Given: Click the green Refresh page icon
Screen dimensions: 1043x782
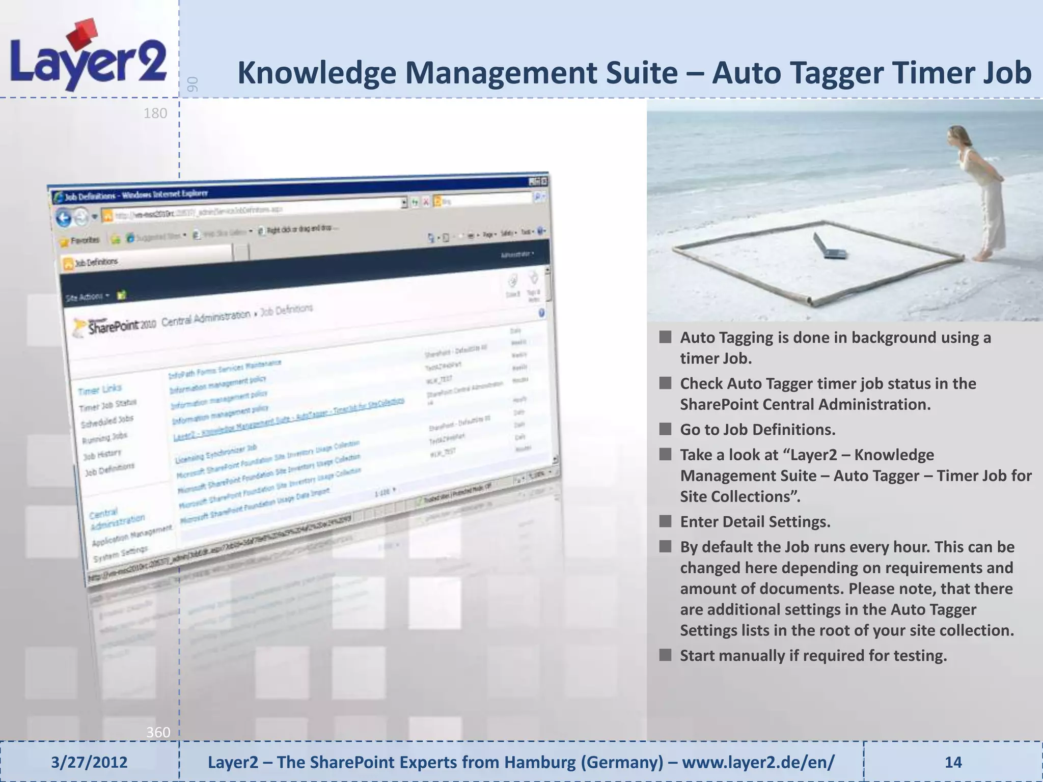Looking at the screenshot, I should point(416,202).
